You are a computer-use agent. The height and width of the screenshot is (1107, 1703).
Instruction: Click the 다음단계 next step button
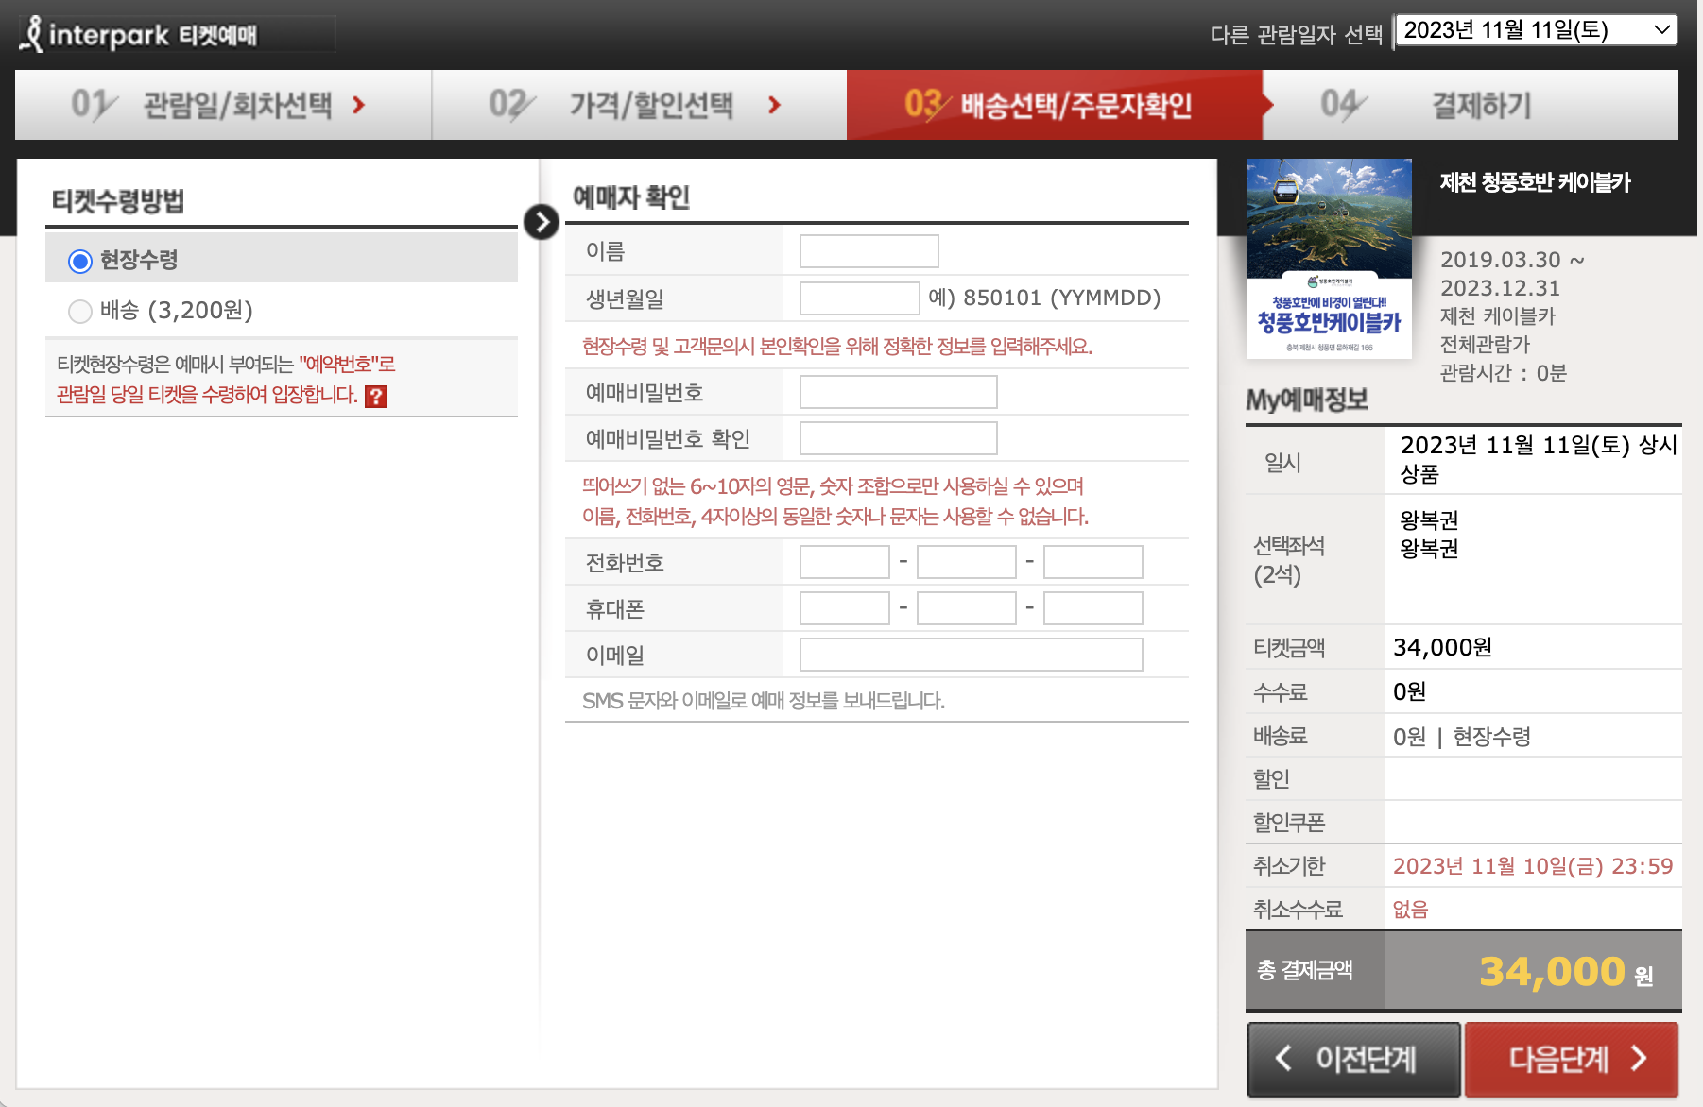pos(1572,1060)
